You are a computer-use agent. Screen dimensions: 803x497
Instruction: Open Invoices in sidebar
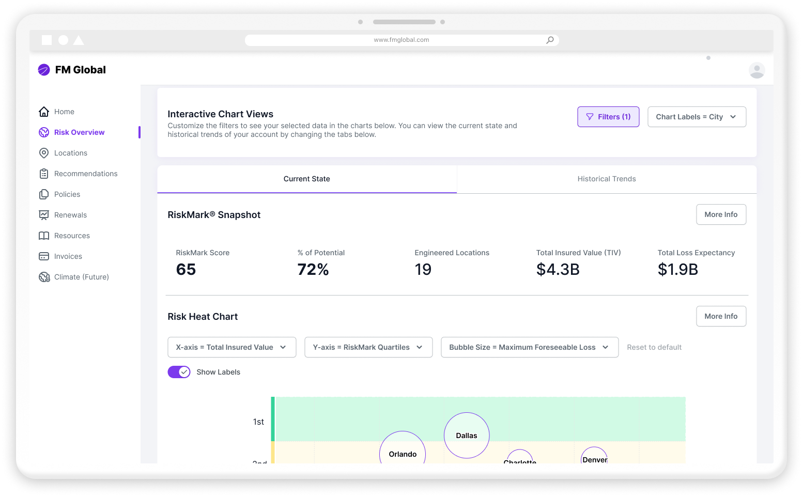pos(68,256)
